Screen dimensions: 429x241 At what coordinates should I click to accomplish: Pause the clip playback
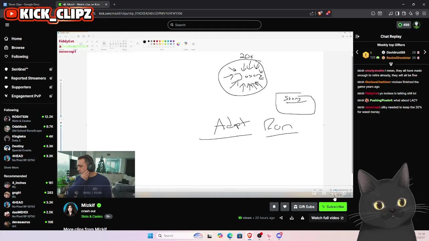tap(66, 193)
